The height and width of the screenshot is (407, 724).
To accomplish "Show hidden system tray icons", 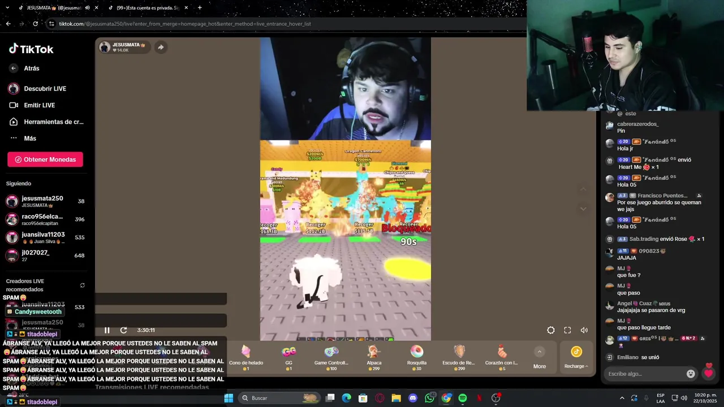I will click(622, 398).
